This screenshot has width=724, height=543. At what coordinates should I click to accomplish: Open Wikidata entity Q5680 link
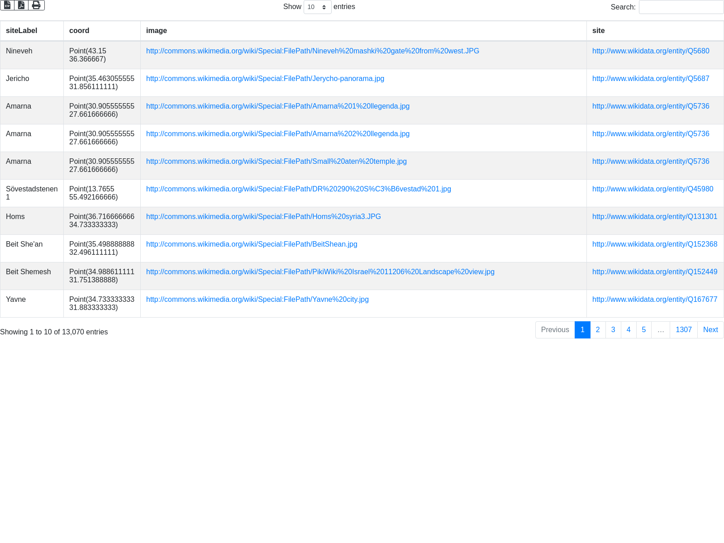pos(650,51)
